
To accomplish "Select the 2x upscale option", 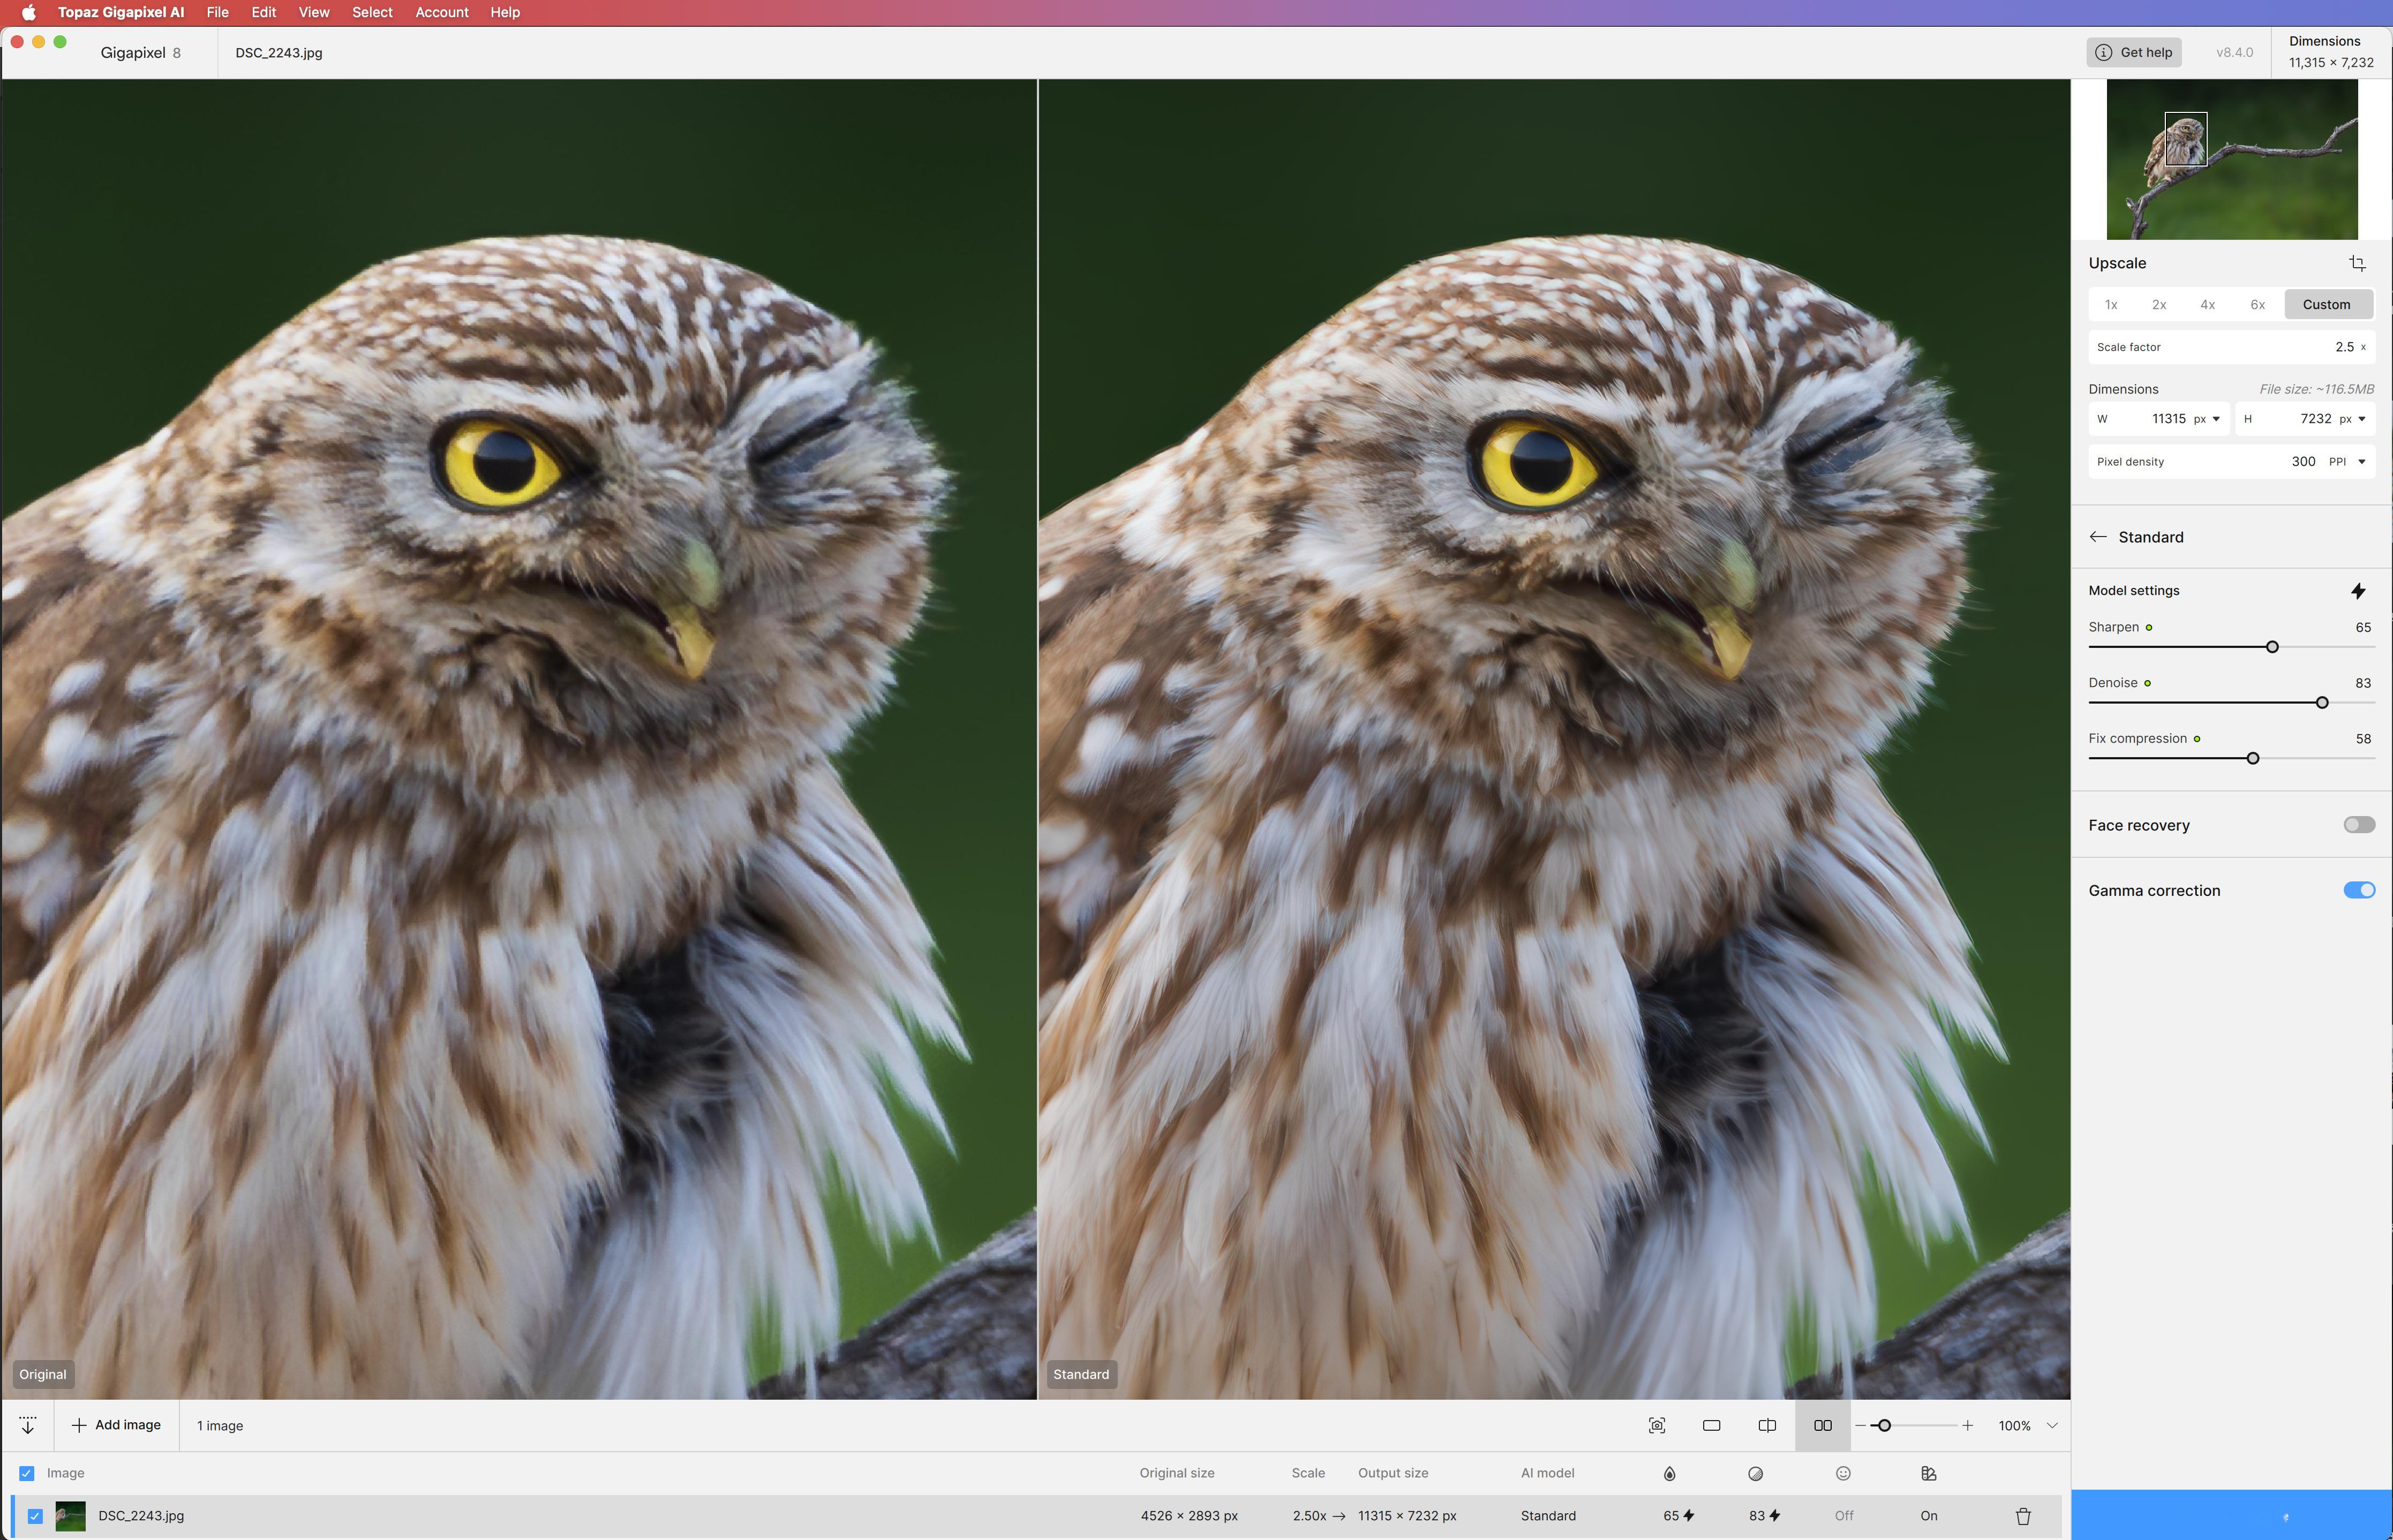I will [2159, 305].
